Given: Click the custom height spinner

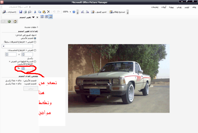Looking at the screenshot, I should pyautogui.click(x=7, y=55).
